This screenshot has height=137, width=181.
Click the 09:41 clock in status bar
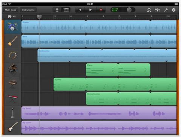[x=90, y=4]
